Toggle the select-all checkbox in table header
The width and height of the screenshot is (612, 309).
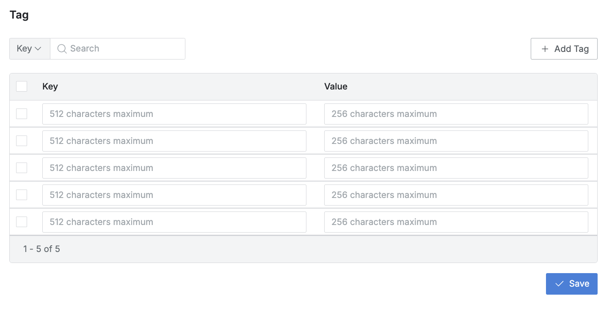pos(22,87)
